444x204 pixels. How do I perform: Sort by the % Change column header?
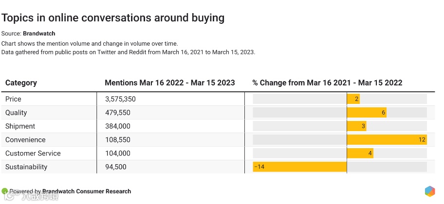click(327, 83)
